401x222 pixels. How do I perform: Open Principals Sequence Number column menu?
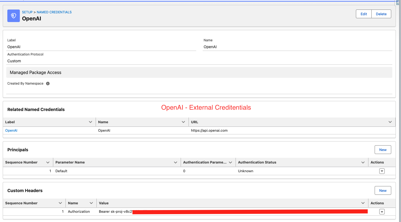(48, 162)
